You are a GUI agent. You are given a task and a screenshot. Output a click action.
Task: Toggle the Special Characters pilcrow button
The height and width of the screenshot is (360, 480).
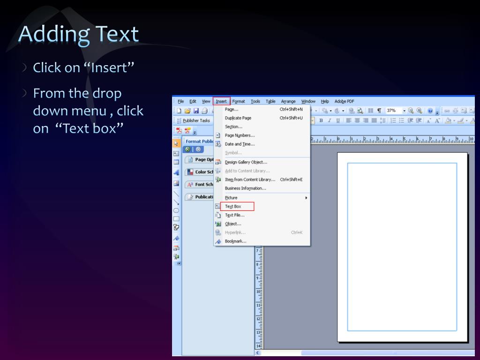tap(379, 111)
